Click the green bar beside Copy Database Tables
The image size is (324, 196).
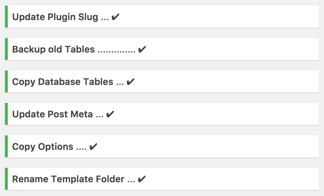pos(6,81)
